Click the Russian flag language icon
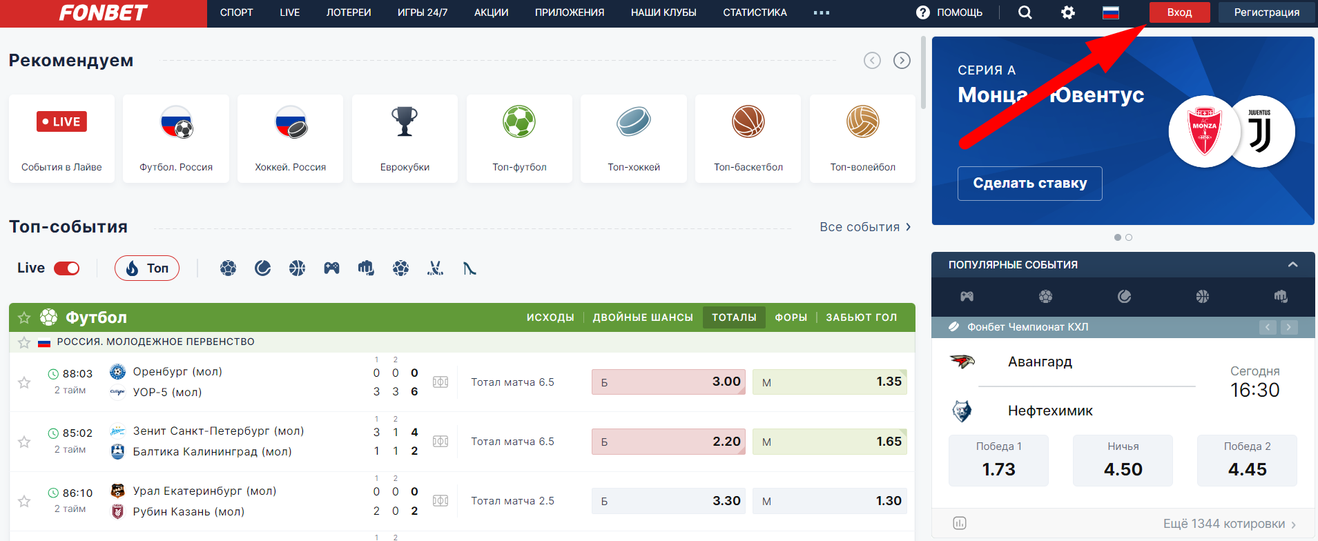The image size is (1318, 541). 1111,12
